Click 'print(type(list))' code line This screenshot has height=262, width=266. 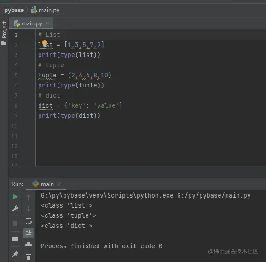pos(69,55)
